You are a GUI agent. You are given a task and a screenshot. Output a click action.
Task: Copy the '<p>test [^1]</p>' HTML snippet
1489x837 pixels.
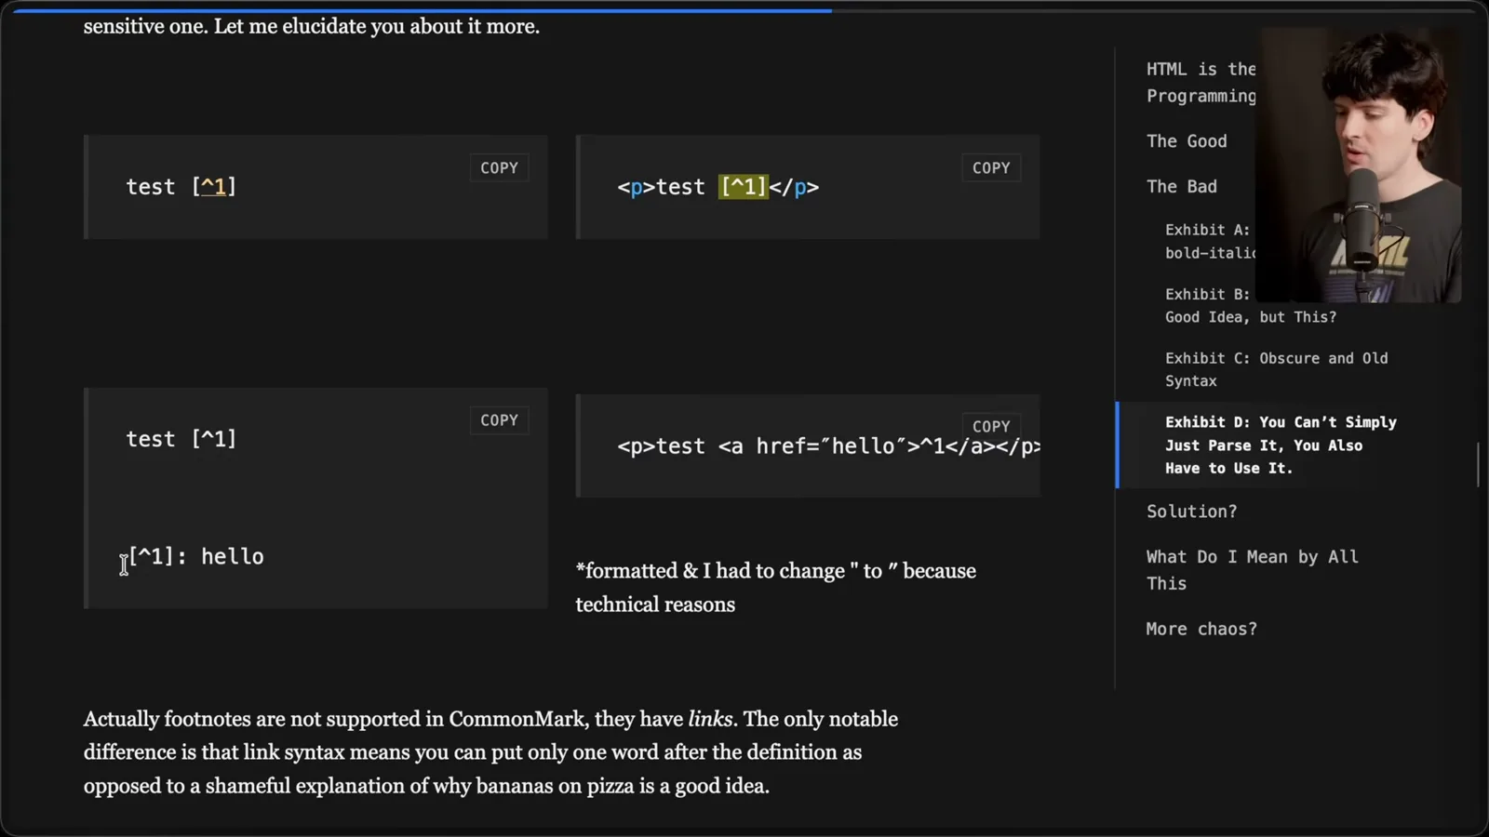pyautogui.click(x=991, y=168)
